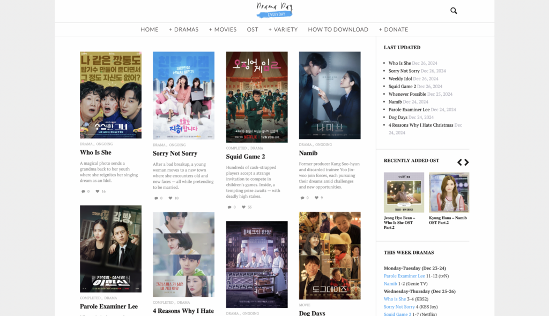Screen dimensions: 549x316
Task: Open Parole Examiner Lee in Last Updated
Action: [x=409, y=109]
